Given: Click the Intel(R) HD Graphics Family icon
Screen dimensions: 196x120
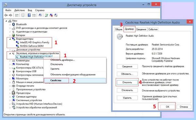Looking at the screenshot, I should click(18, 43).
